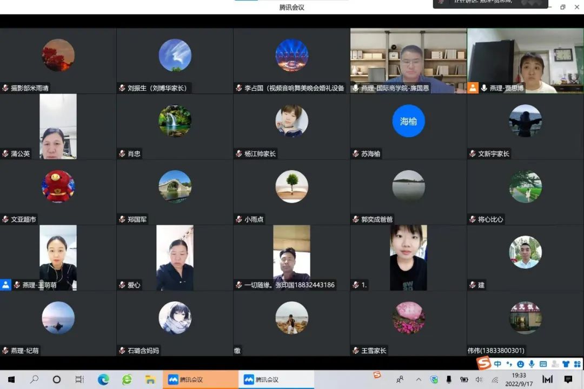Image resolution: width=584 pixels, height=389 pixels.
Task: Open the Windows Start menu
Action: pyautogui.click(x=11, y=379)
